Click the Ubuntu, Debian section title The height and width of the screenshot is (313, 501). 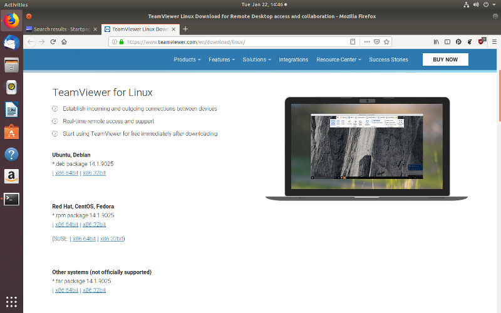click(71, 155)
